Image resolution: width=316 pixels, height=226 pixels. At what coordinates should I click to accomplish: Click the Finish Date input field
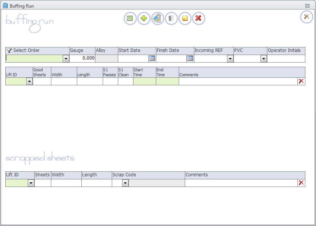click(x=171, y=59)
